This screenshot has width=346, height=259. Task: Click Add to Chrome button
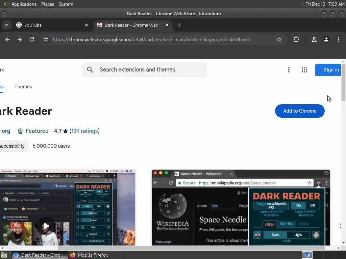click(300, 111)
